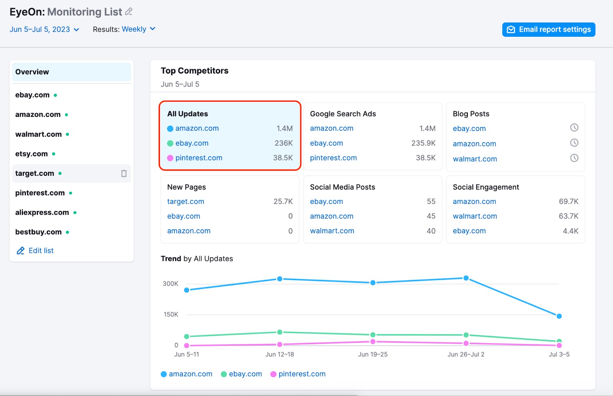The width and height of the screenshot is (613, 396).
Task: Click the amazon.com data point for Jul 3–5
Action: (x=559, y=316)
